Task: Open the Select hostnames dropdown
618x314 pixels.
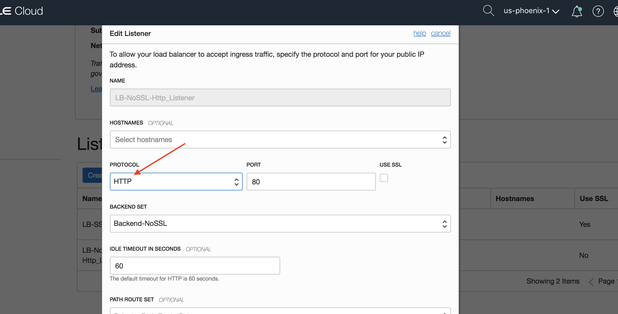Action: (280, 140)
